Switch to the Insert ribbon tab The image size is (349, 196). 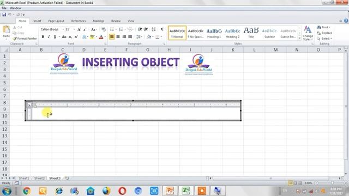point(37,21)
